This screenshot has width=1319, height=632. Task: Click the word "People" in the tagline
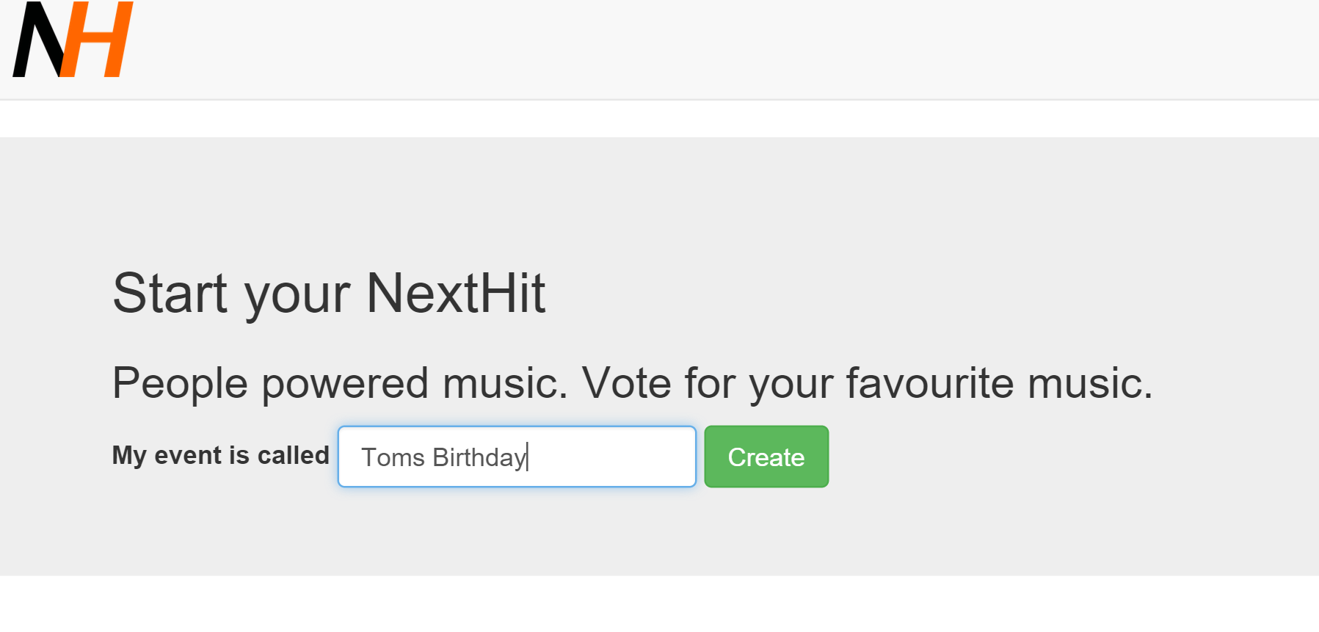[180, 383]
